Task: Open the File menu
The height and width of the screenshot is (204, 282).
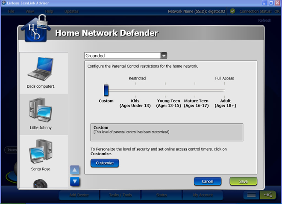Action: click(12, 11)
